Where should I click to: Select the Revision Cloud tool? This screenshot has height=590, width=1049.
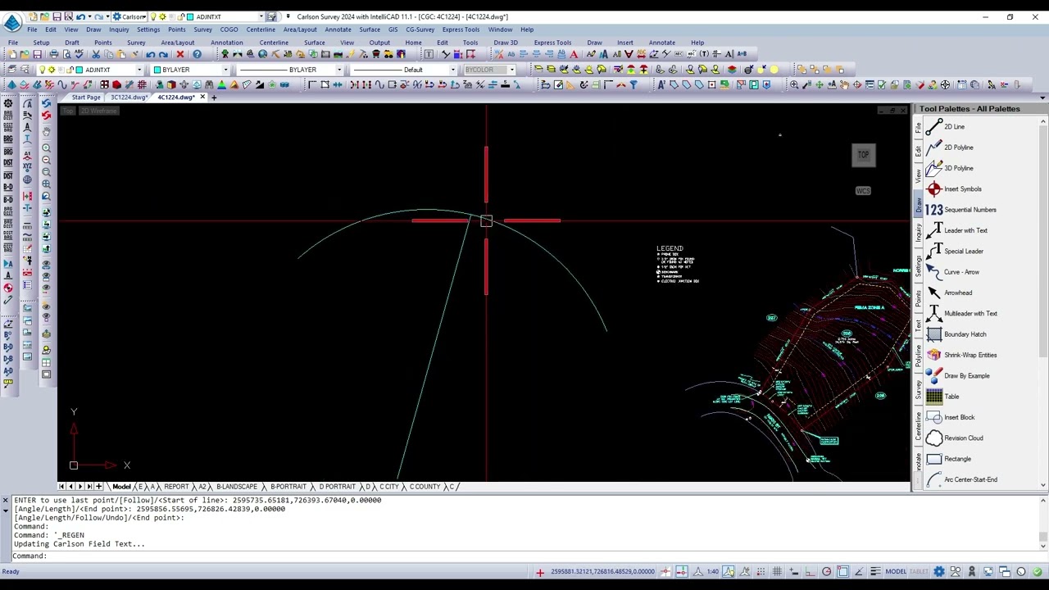point(963,438)
